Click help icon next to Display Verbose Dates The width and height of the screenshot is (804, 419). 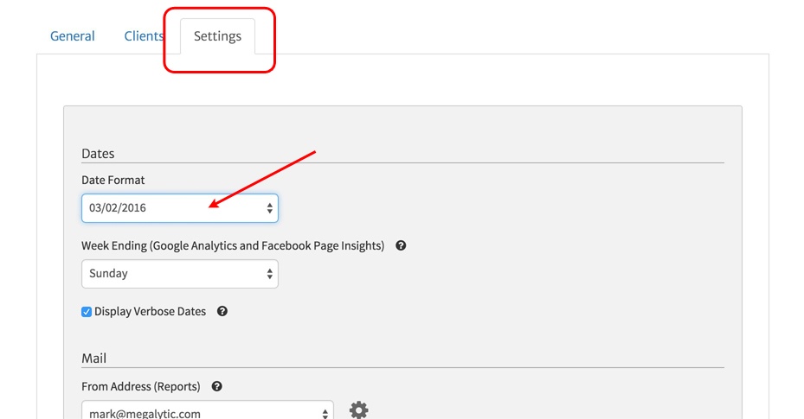tap(222, 311)
